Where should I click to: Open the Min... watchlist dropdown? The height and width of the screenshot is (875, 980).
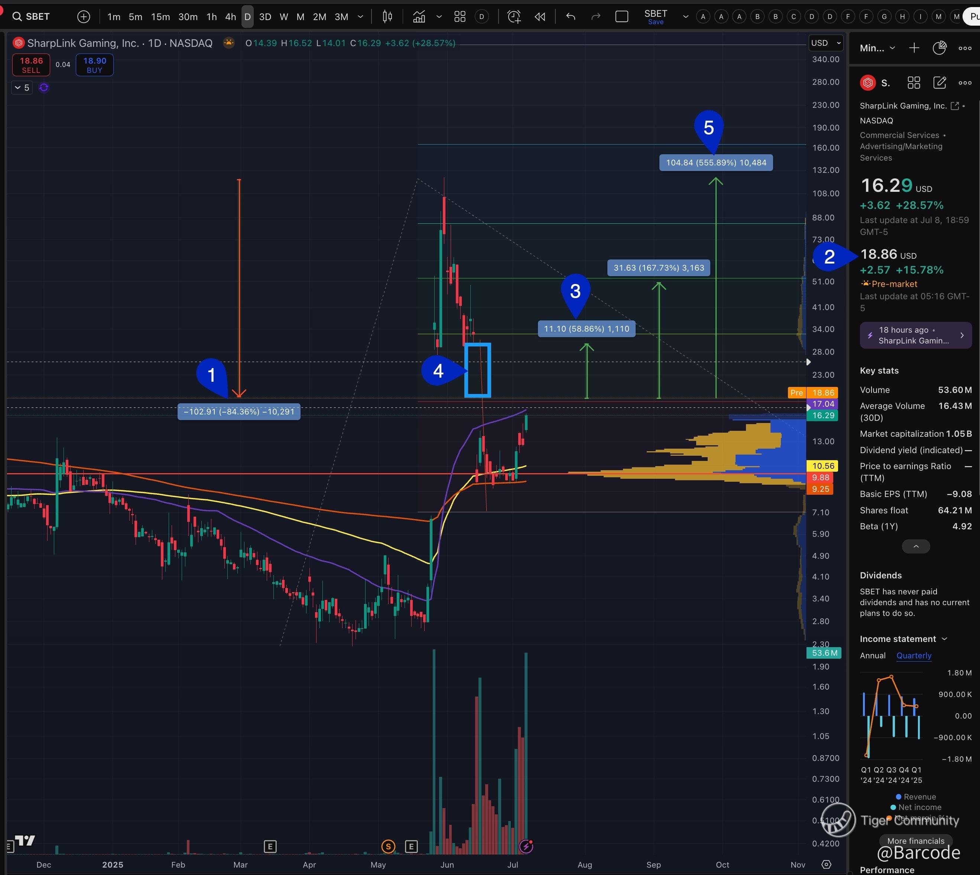tap(877, 48)
